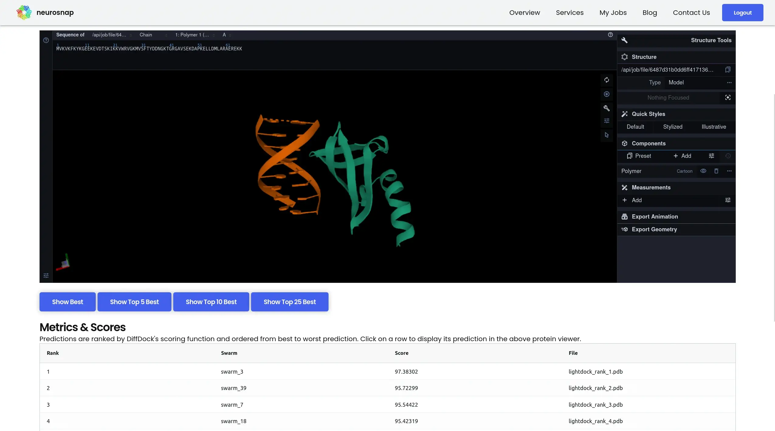This screenshot has width=775, height=431.
Task: Go to the My Jobs menu item
Action: pyautogui.click(x=613, y=12)
